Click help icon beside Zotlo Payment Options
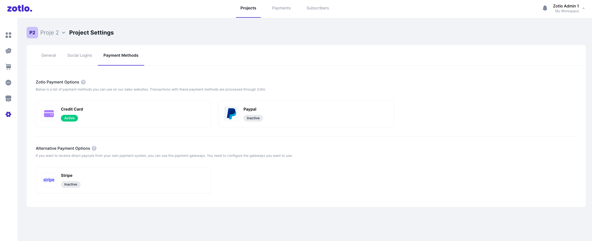This screenshot has height=241, width=592. click(x=83, y=82)
